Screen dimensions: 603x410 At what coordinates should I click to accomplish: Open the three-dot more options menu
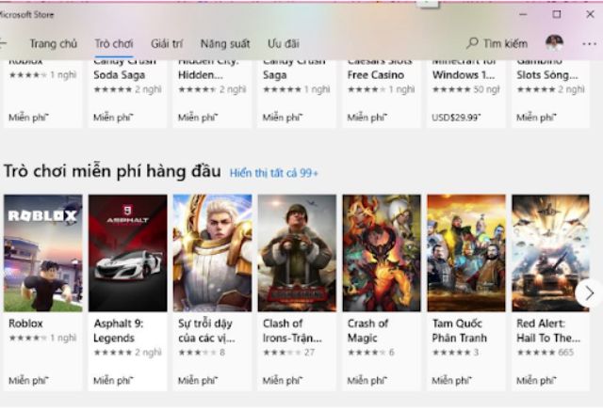click(x=589, y=44)
